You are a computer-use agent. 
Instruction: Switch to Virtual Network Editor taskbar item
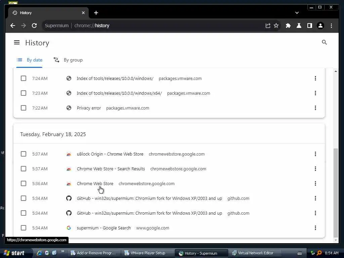[254, 253]
